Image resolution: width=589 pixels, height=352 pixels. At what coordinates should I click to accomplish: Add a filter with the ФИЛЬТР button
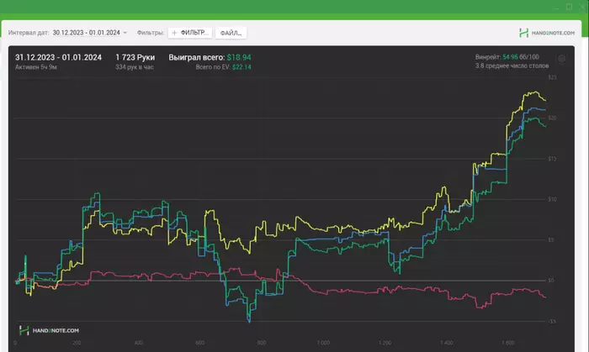click(x=190, y=33)
